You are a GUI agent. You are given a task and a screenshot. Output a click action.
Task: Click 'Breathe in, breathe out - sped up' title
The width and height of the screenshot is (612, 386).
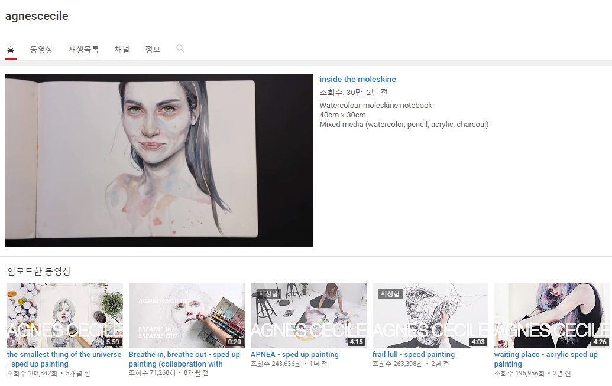click(x=184, y=359)
